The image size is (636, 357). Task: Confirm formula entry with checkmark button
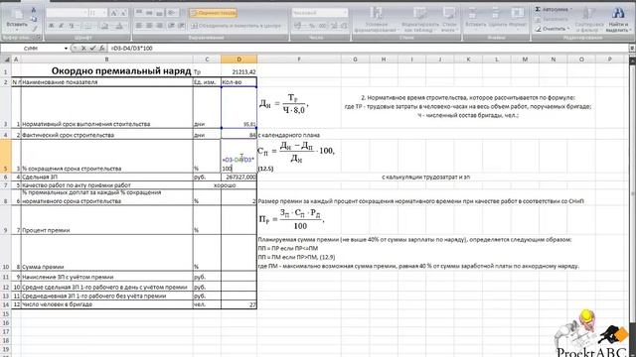(x=92, y=49)
